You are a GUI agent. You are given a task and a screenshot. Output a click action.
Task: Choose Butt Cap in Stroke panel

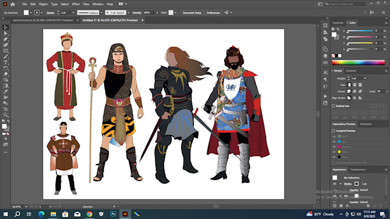(x=349, y=85)
